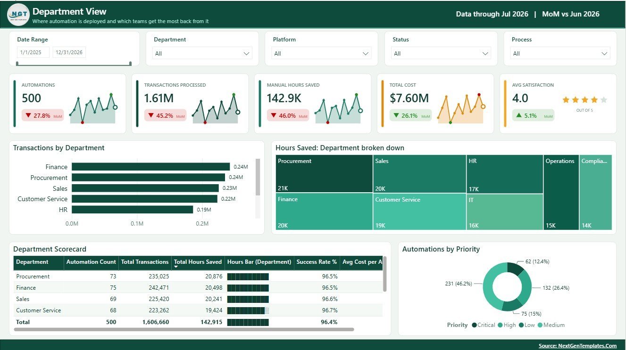The width and height of the screenshot is (626, 350).
Task: Click scorecard horizontal scrollbar
Action: [184, 329]
